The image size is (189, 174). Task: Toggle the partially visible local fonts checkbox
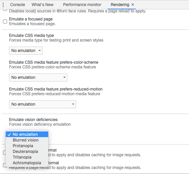[5, 10]
